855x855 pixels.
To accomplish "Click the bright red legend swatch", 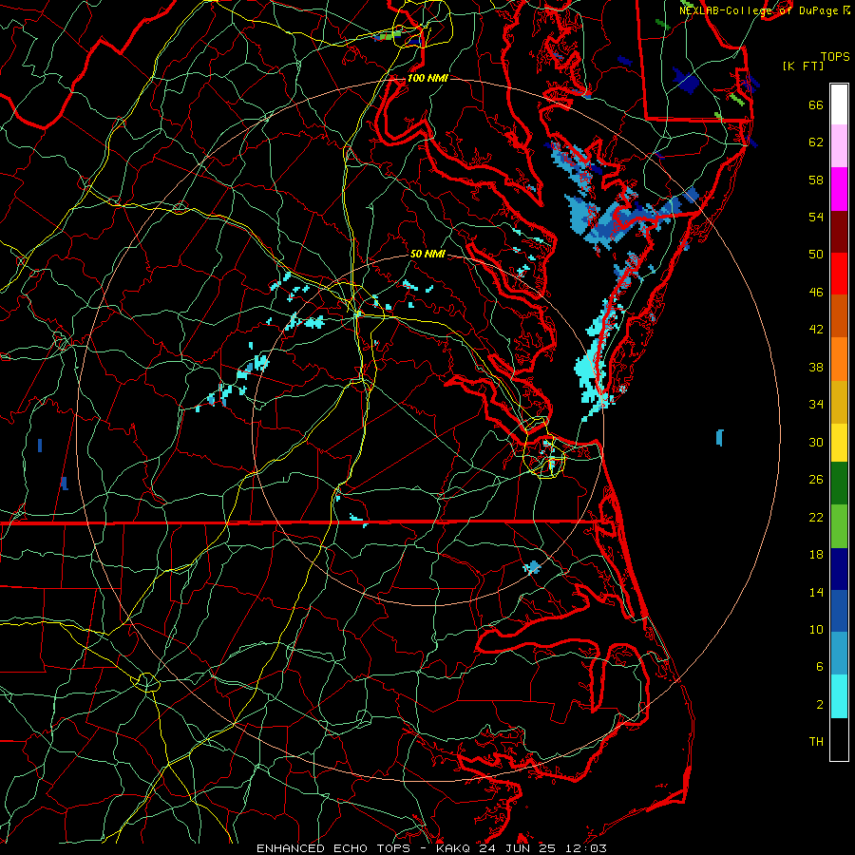I will (839, 274).
